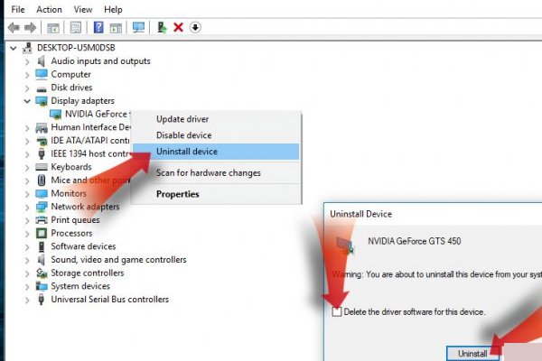Select the Processors tree item
The width and height of the screenshot is (542, 361).
[x=71, y=233]
